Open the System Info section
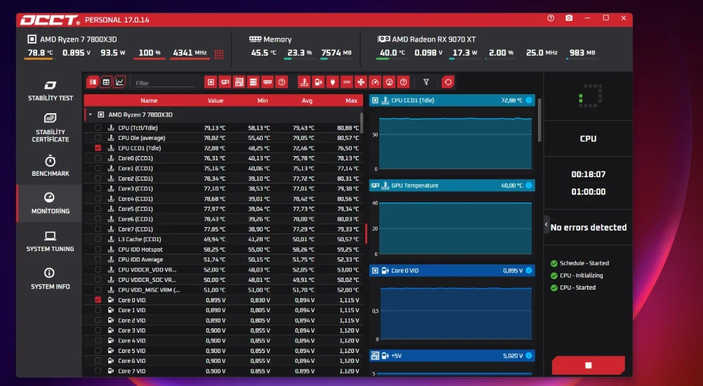This screenshot has height=386, width=703. (51, 278)
